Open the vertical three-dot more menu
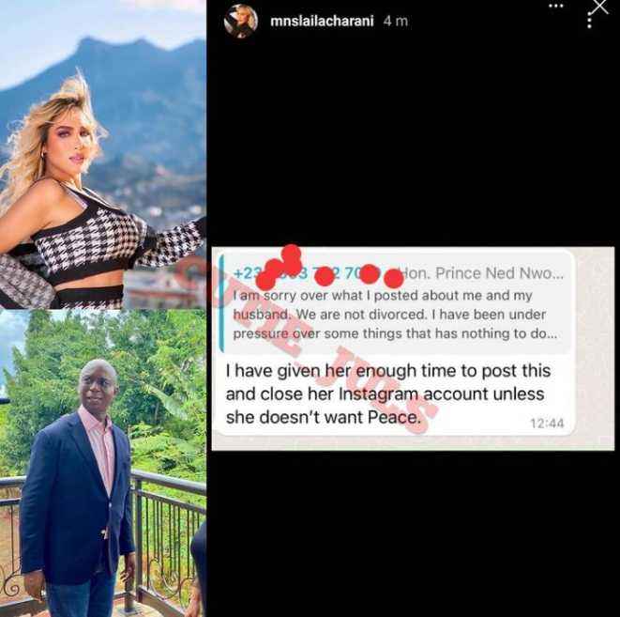620x617 pixels. (590, 20)
